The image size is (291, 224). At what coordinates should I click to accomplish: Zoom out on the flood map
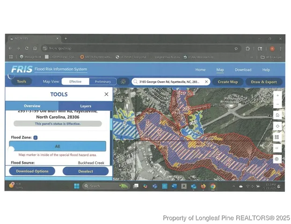click(x=277, y=104)
